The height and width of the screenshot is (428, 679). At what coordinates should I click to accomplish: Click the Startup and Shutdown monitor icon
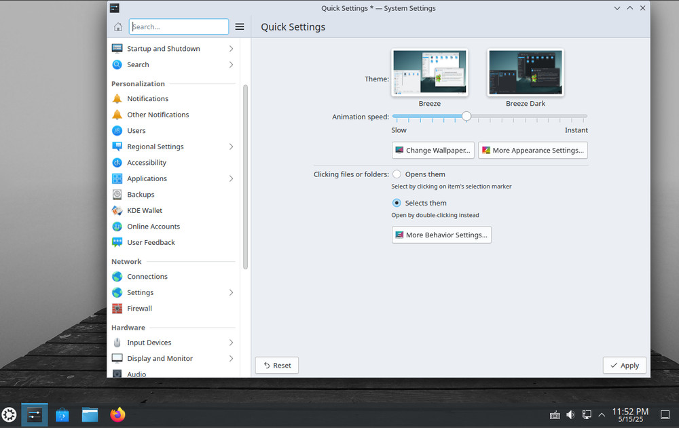pos(117,48)
